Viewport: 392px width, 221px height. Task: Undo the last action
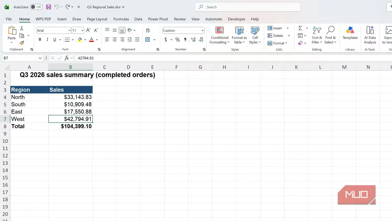tap(56, 7)
